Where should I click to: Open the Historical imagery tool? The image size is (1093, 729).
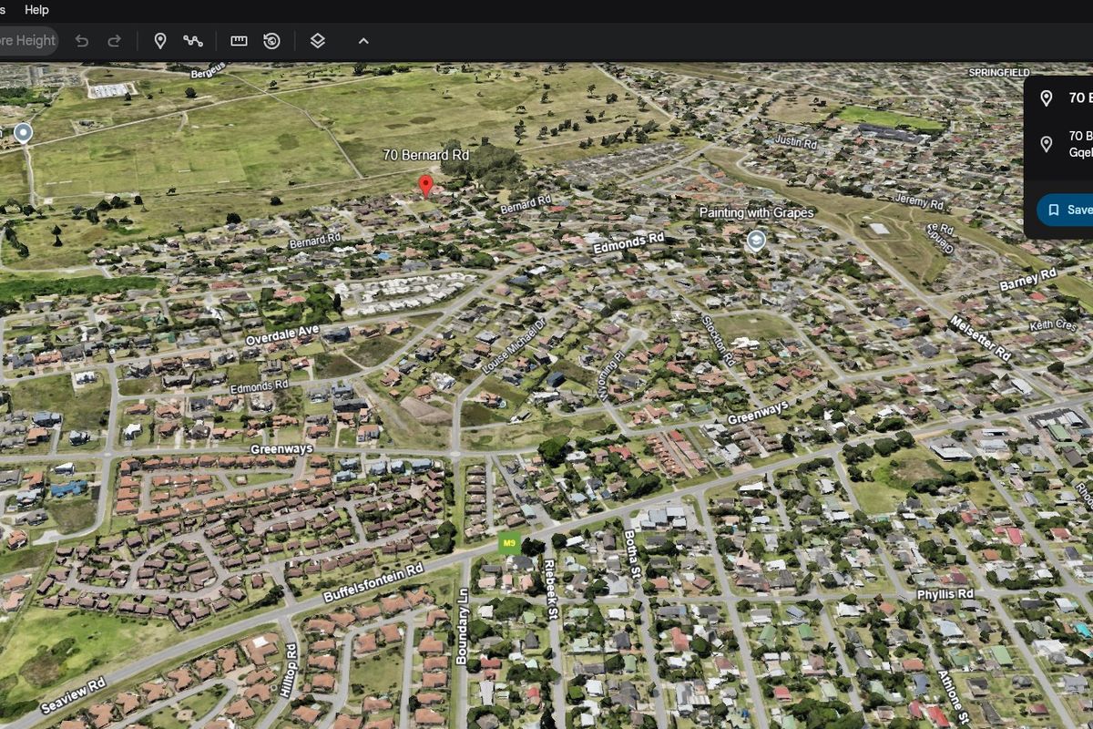[x=270, y=41]
